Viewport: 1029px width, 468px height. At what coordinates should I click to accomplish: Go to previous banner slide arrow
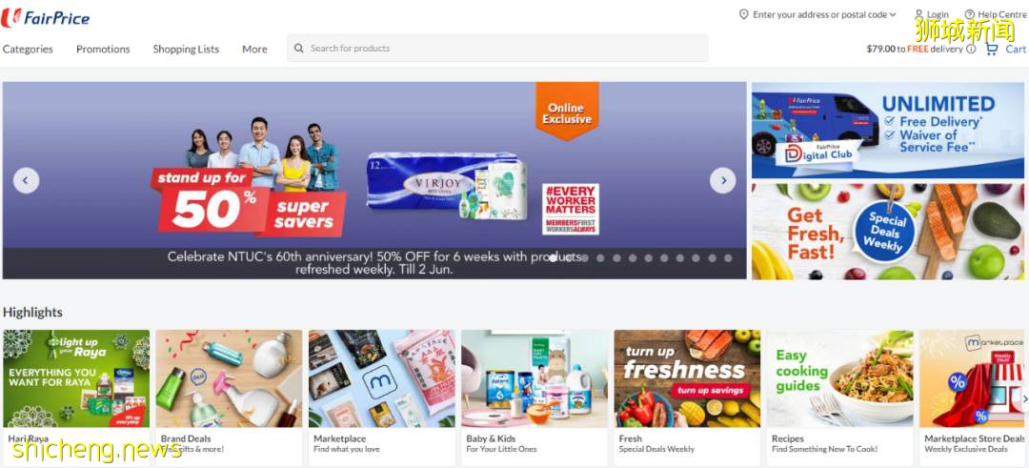27,180
